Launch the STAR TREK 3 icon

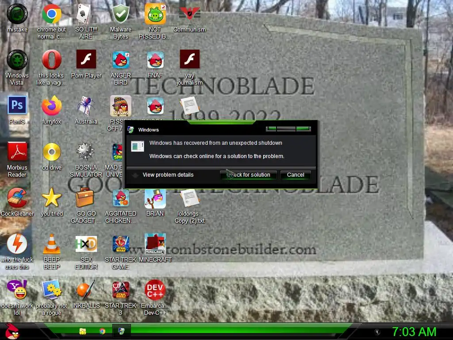(x=120, y=290)
